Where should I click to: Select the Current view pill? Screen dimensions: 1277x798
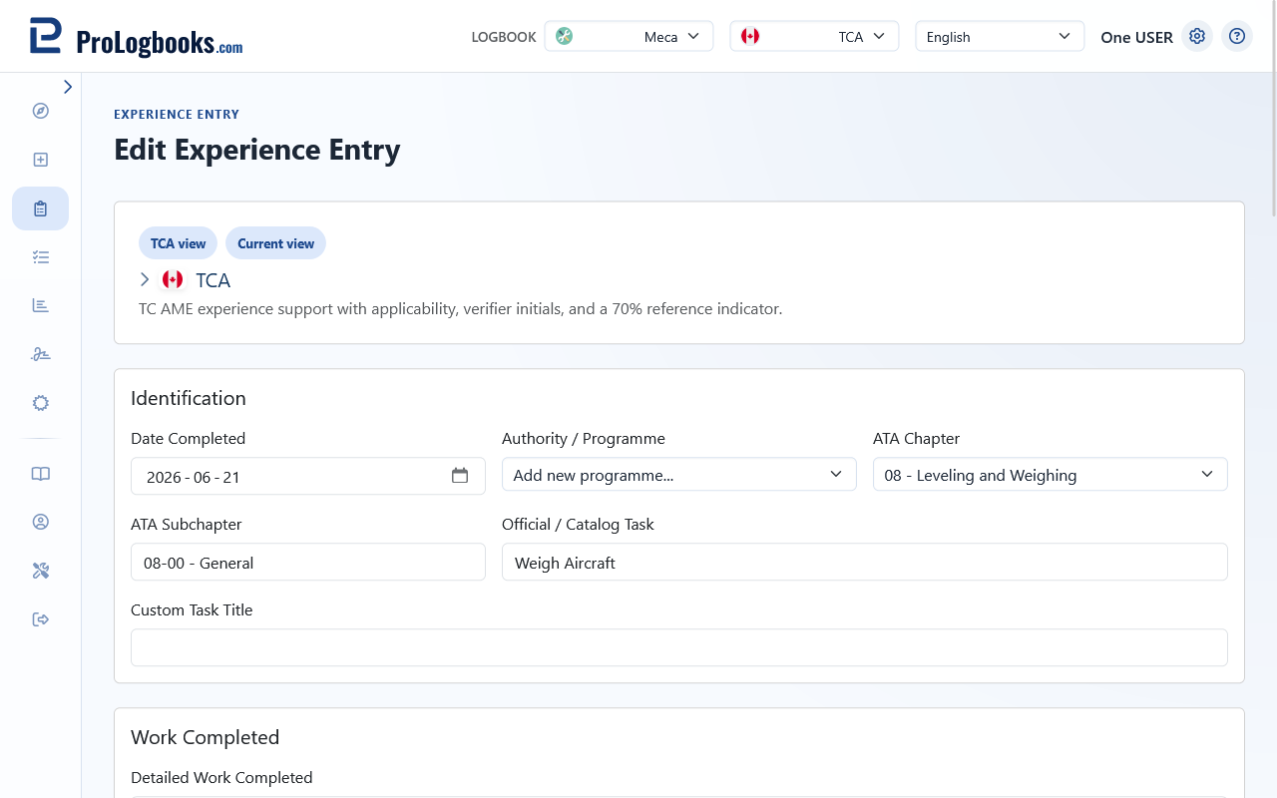(275, 243)
